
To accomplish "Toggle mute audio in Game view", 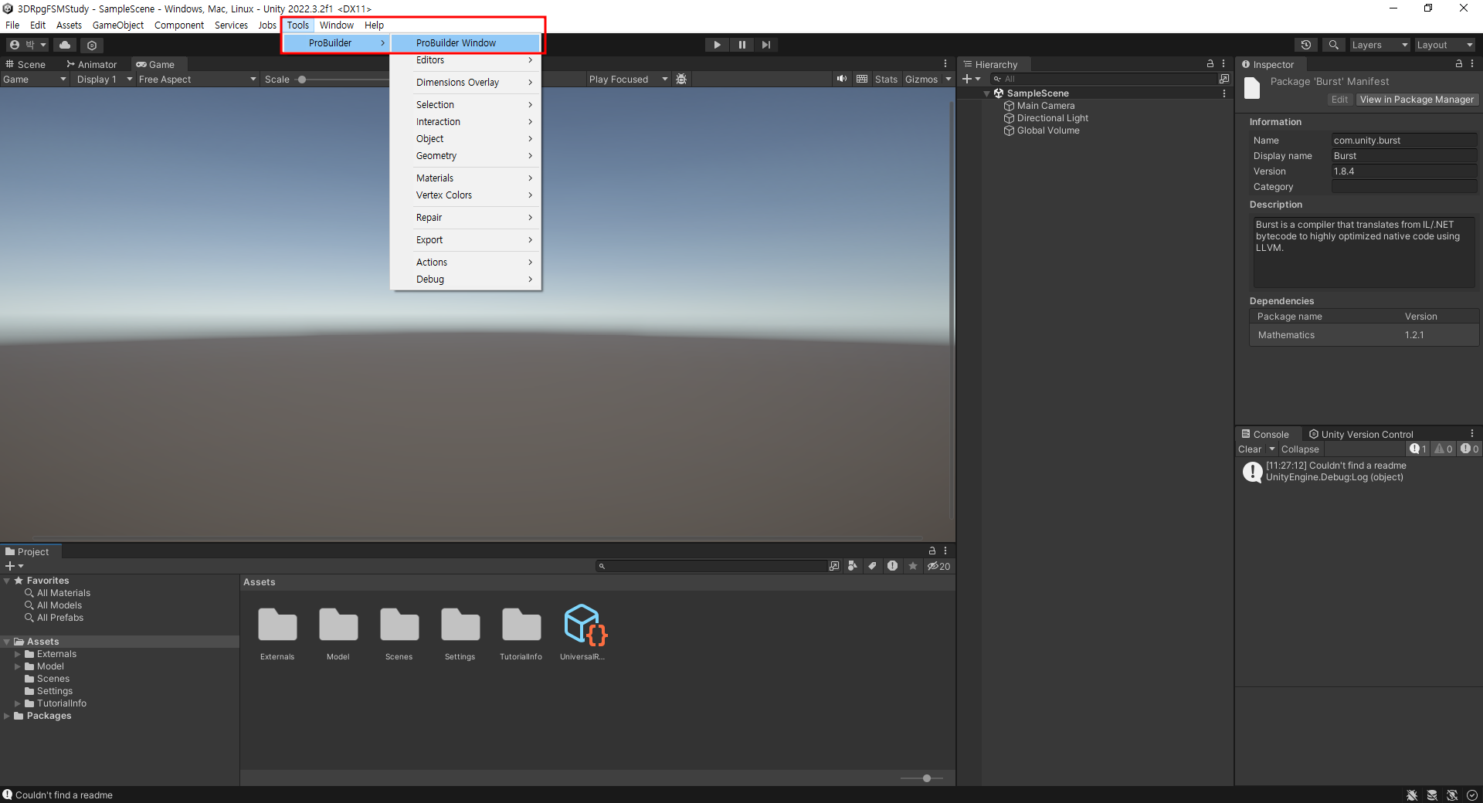I will (x=841, y=79).
